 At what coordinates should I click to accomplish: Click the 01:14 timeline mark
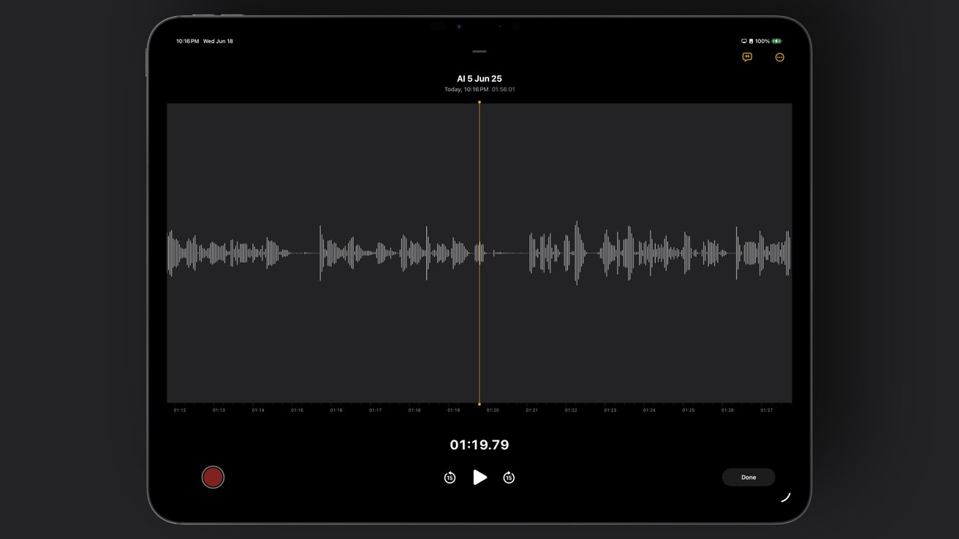258,410
